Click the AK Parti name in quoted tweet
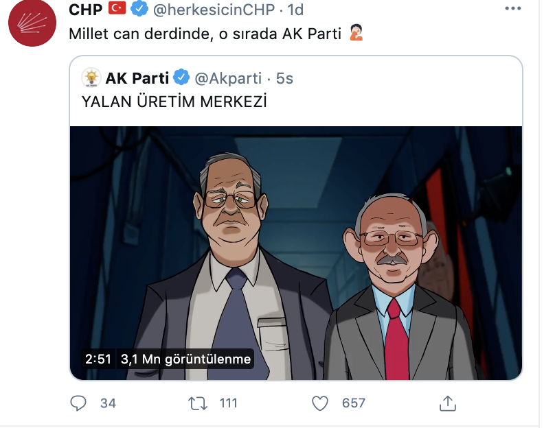The height and width of the screenshot is (428, 544). [137, 78]
